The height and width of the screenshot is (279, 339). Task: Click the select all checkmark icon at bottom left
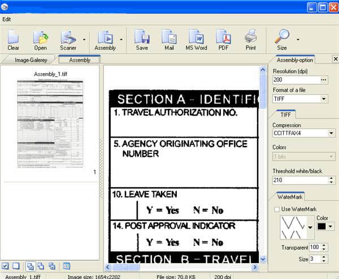pyautogui.click(x=5, y=266)
